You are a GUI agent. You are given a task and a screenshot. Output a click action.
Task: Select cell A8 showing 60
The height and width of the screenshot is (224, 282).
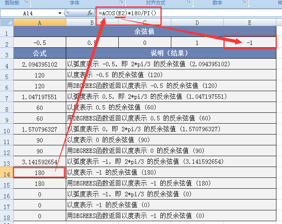click(40, 108)
